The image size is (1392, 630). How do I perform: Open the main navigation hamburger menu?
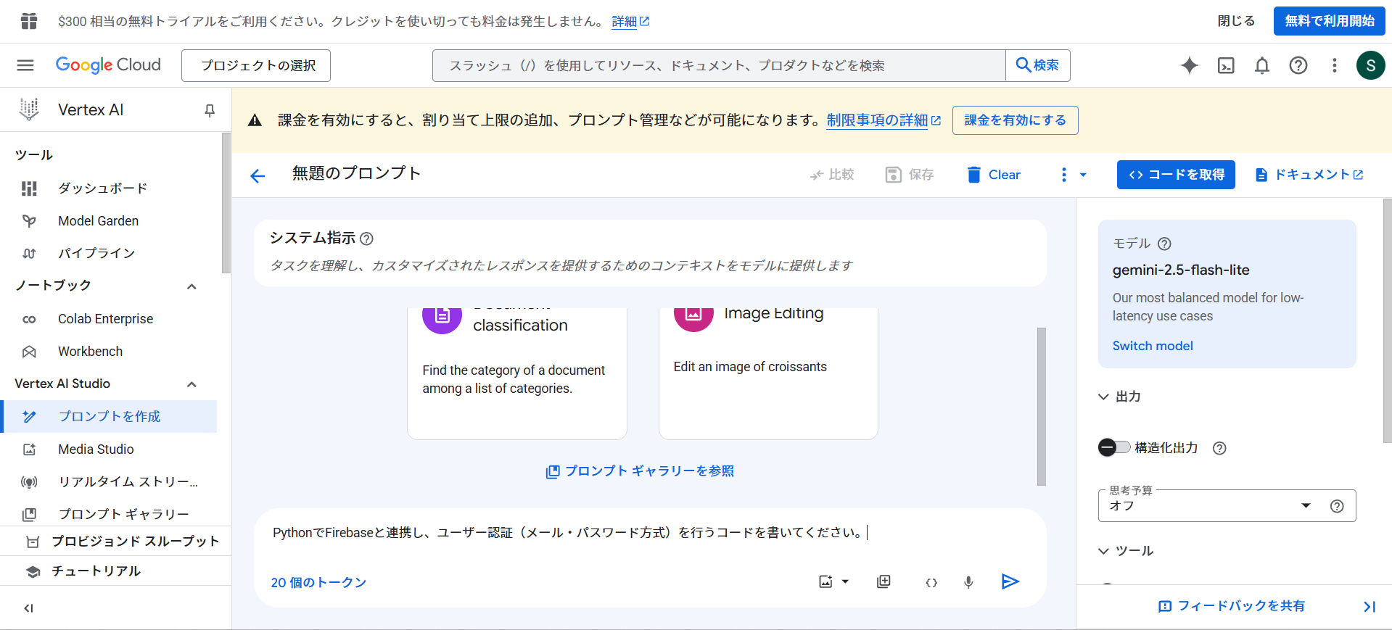point(25,65)
